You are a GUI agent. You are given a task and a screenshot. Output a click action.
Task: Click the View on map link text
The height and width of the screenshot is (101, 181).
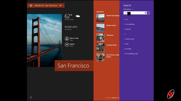(74, 38)
